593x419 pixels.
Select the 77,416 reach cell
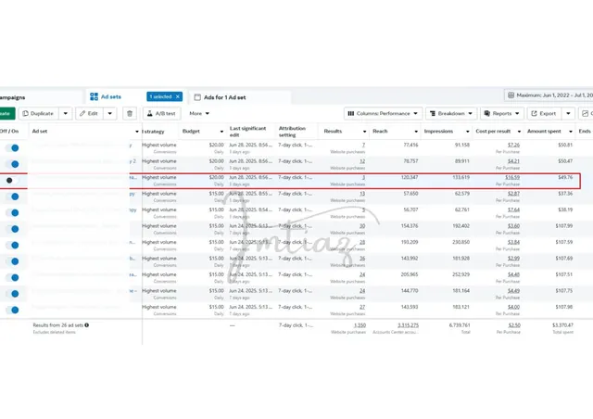pos(410,145)
